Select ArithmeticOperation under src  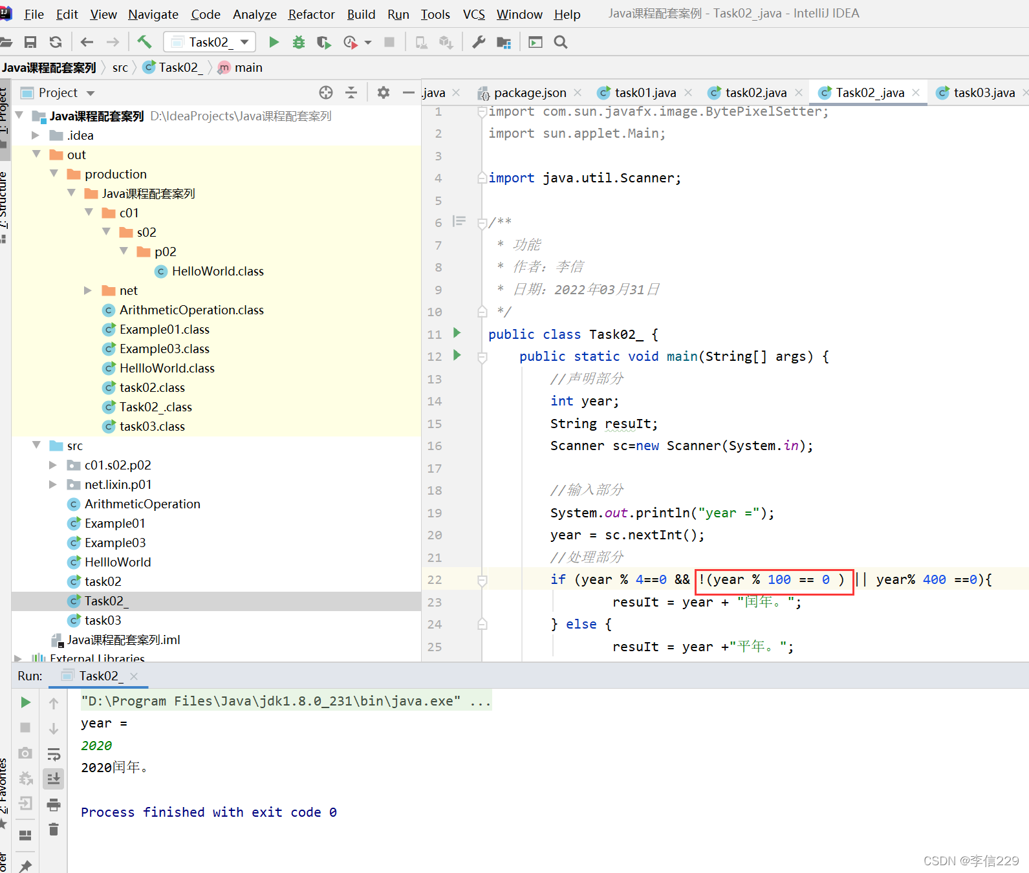pyautogui.click(x=142, y=504)
